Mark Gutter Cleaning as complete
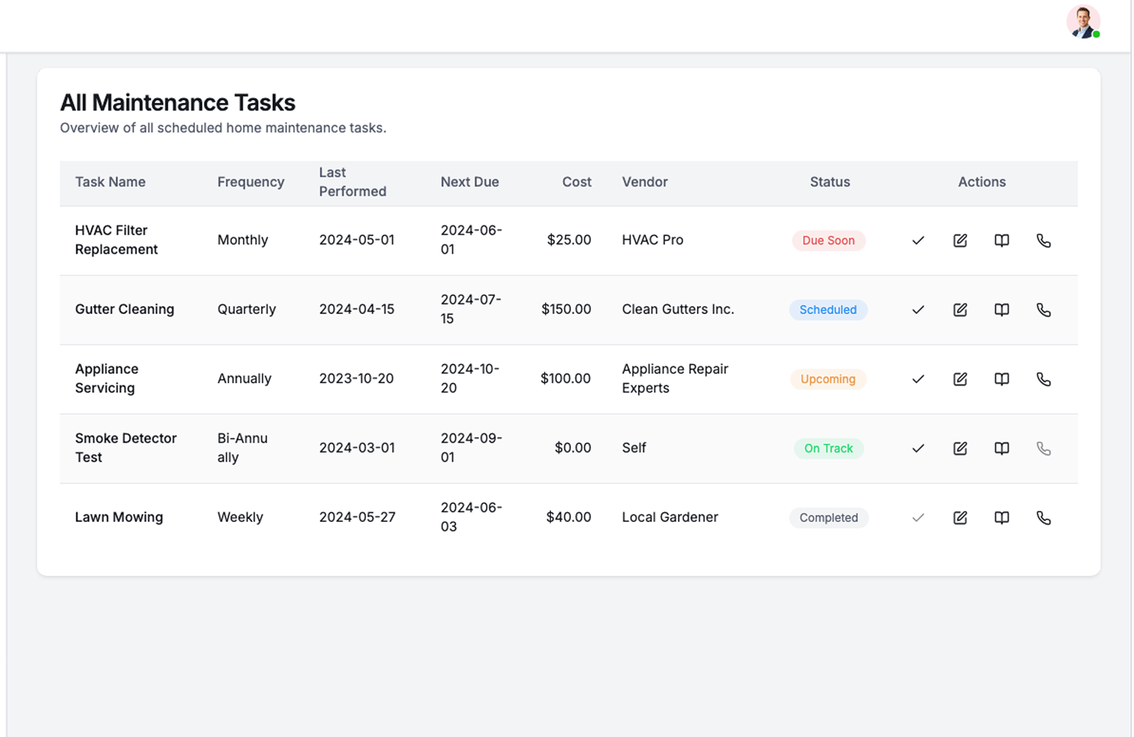The image size is (1134, 737). (x=918, y=309)
